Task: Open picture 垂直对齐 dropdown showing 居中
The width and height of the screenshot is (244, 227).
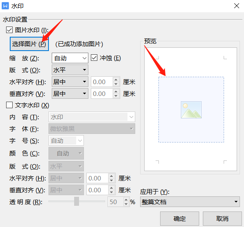Action: point(70,93)
